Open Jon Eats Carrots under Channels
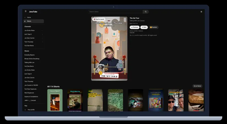 click(x=30, y=38)
